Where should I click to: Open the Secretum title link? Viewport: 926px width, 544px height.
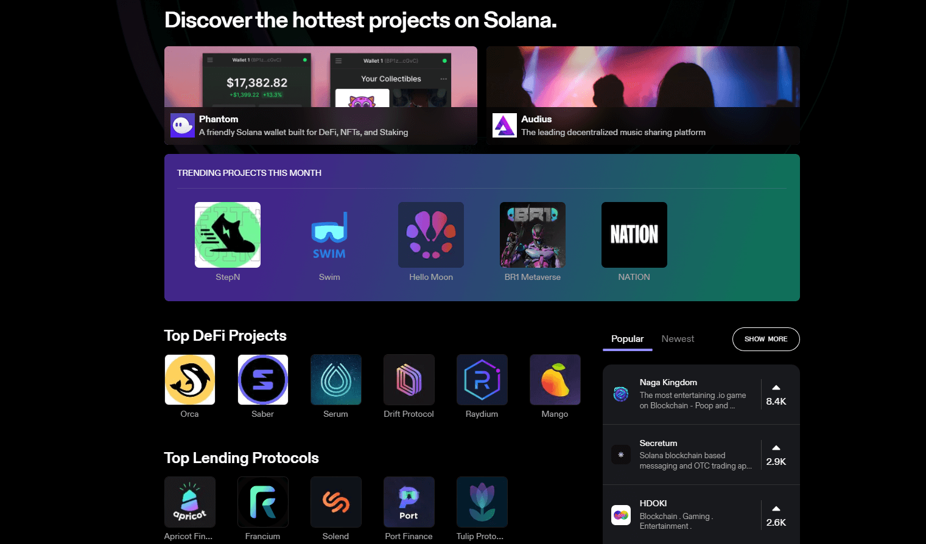(x=658, y=443)
